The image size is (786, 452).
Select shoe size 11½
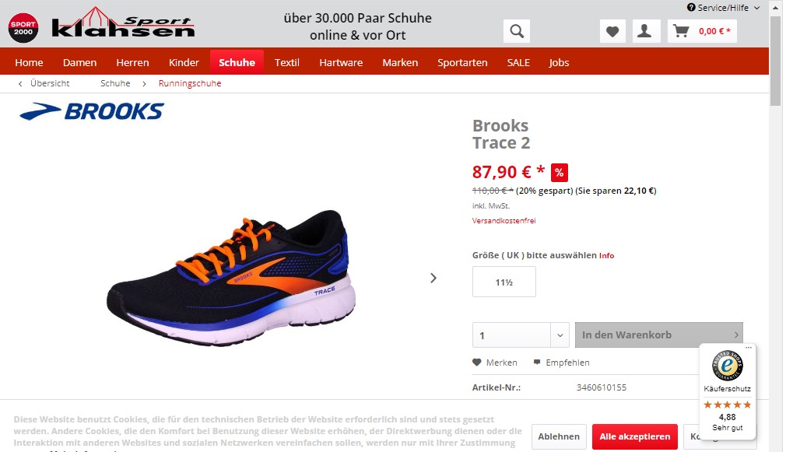(504, 282)
